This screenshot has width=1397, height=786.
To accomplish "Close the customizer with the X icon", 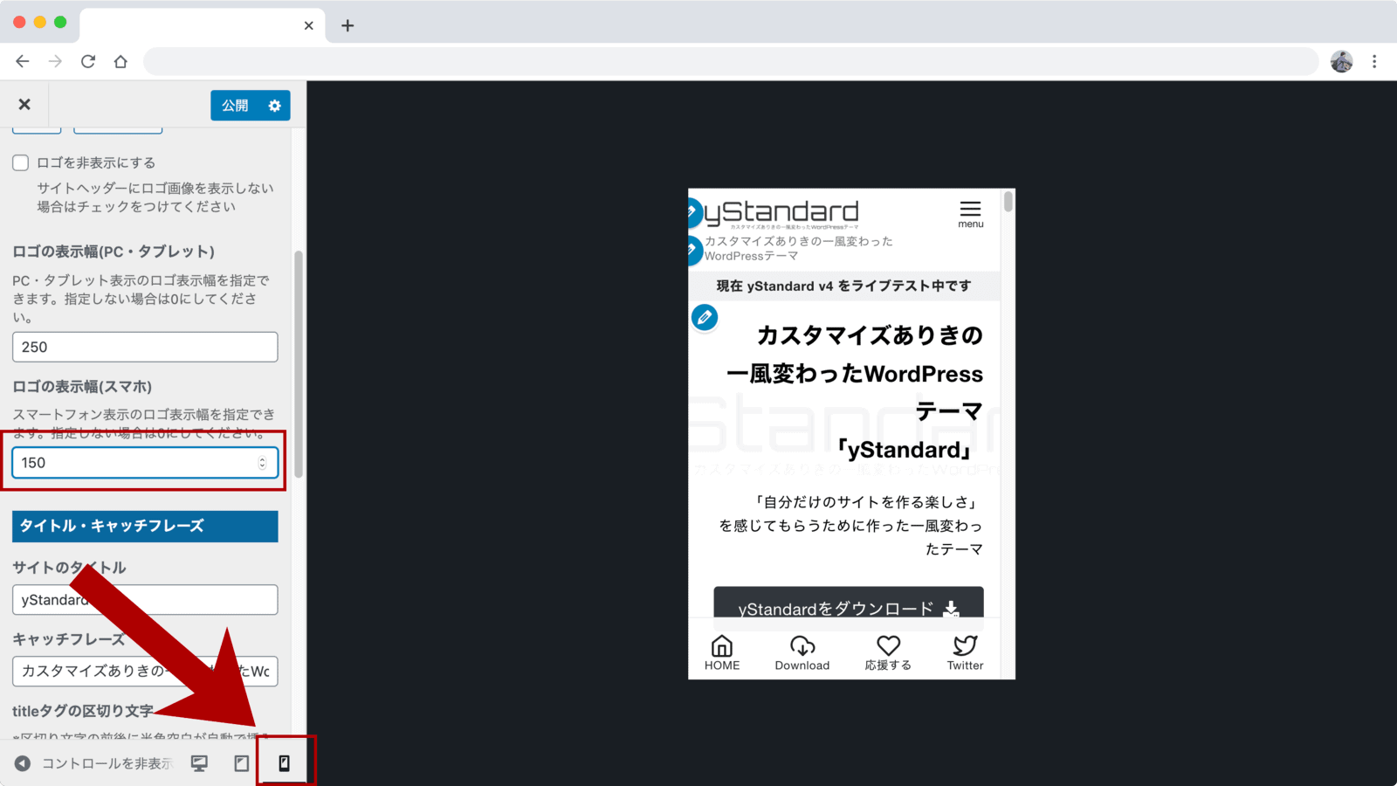I will coord(24,105).
